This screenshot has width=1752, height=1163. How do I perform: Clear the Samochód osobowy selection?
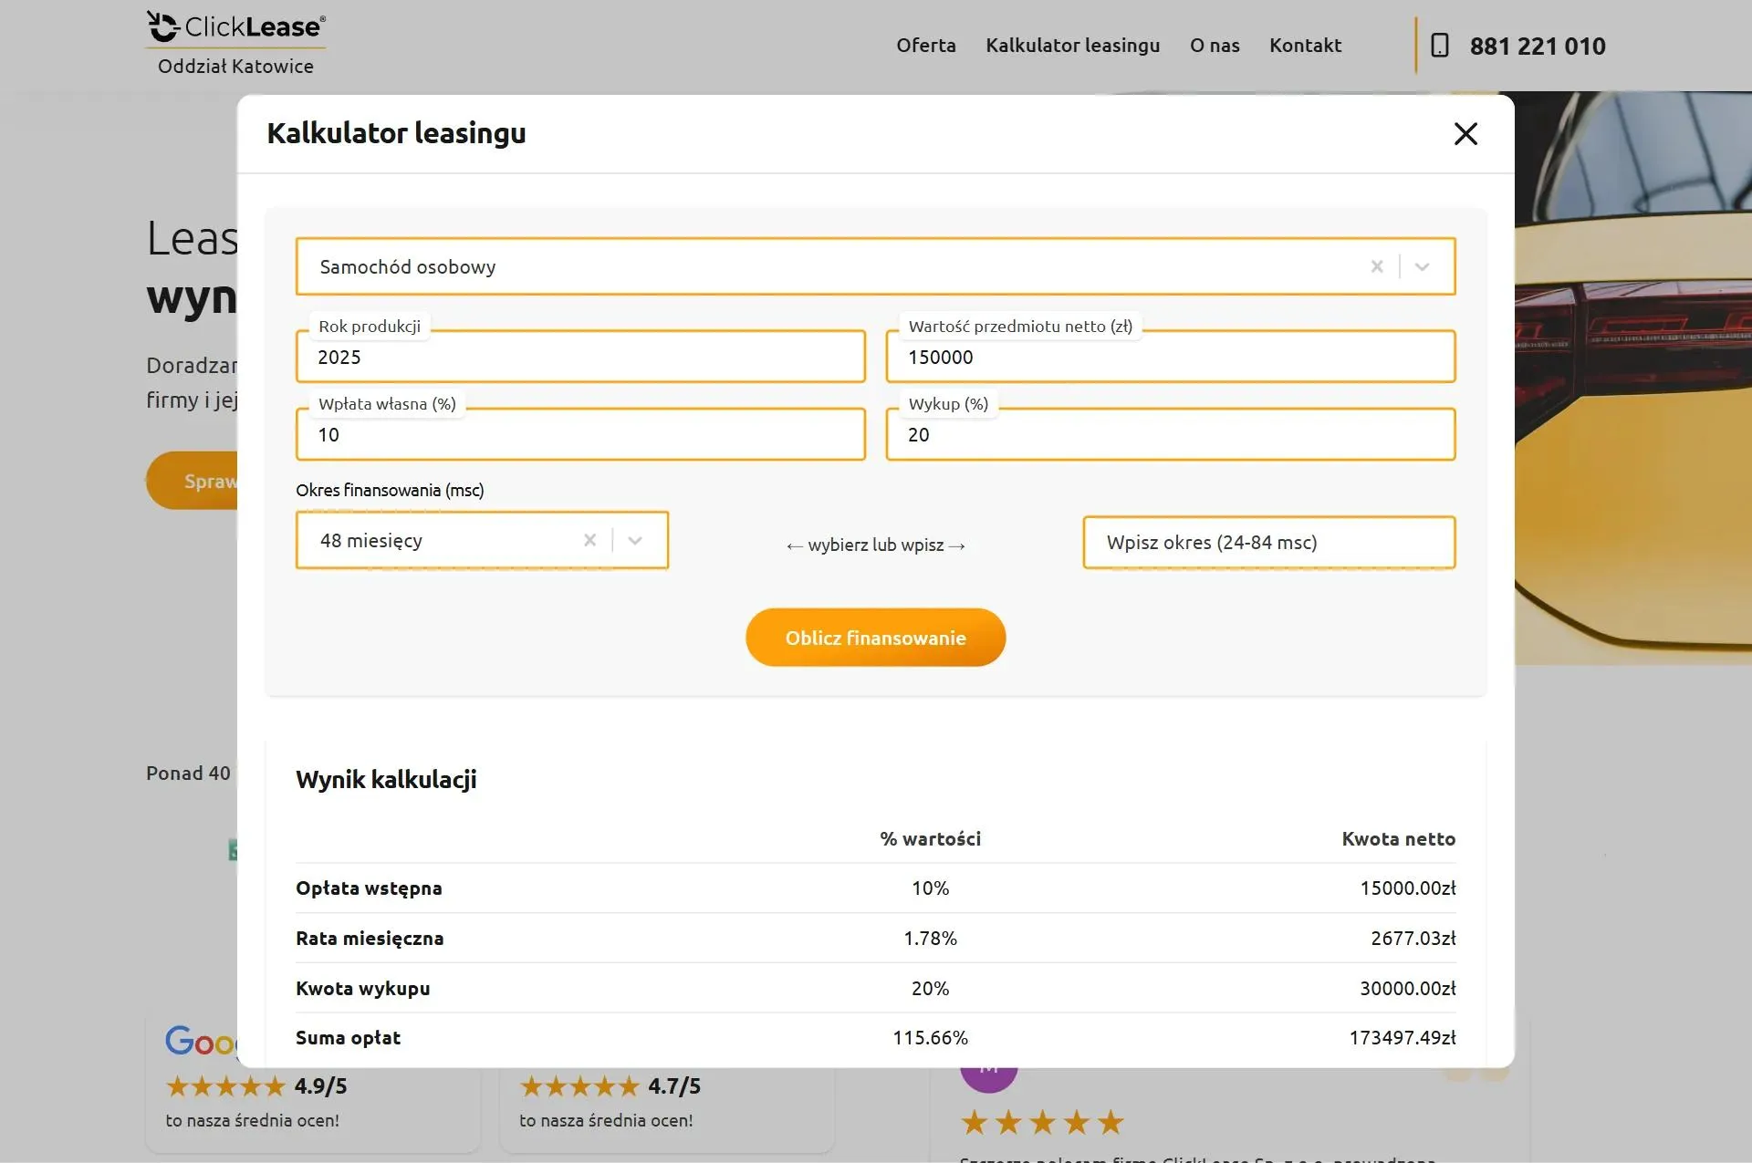click(x=1377, y=266)
